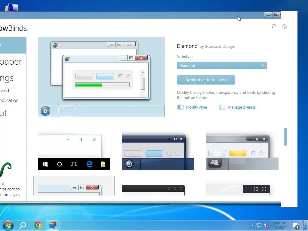The image size is (308, 231).
Task: Click the WindowBlinds taskbar icon
Action: [53, 225]
